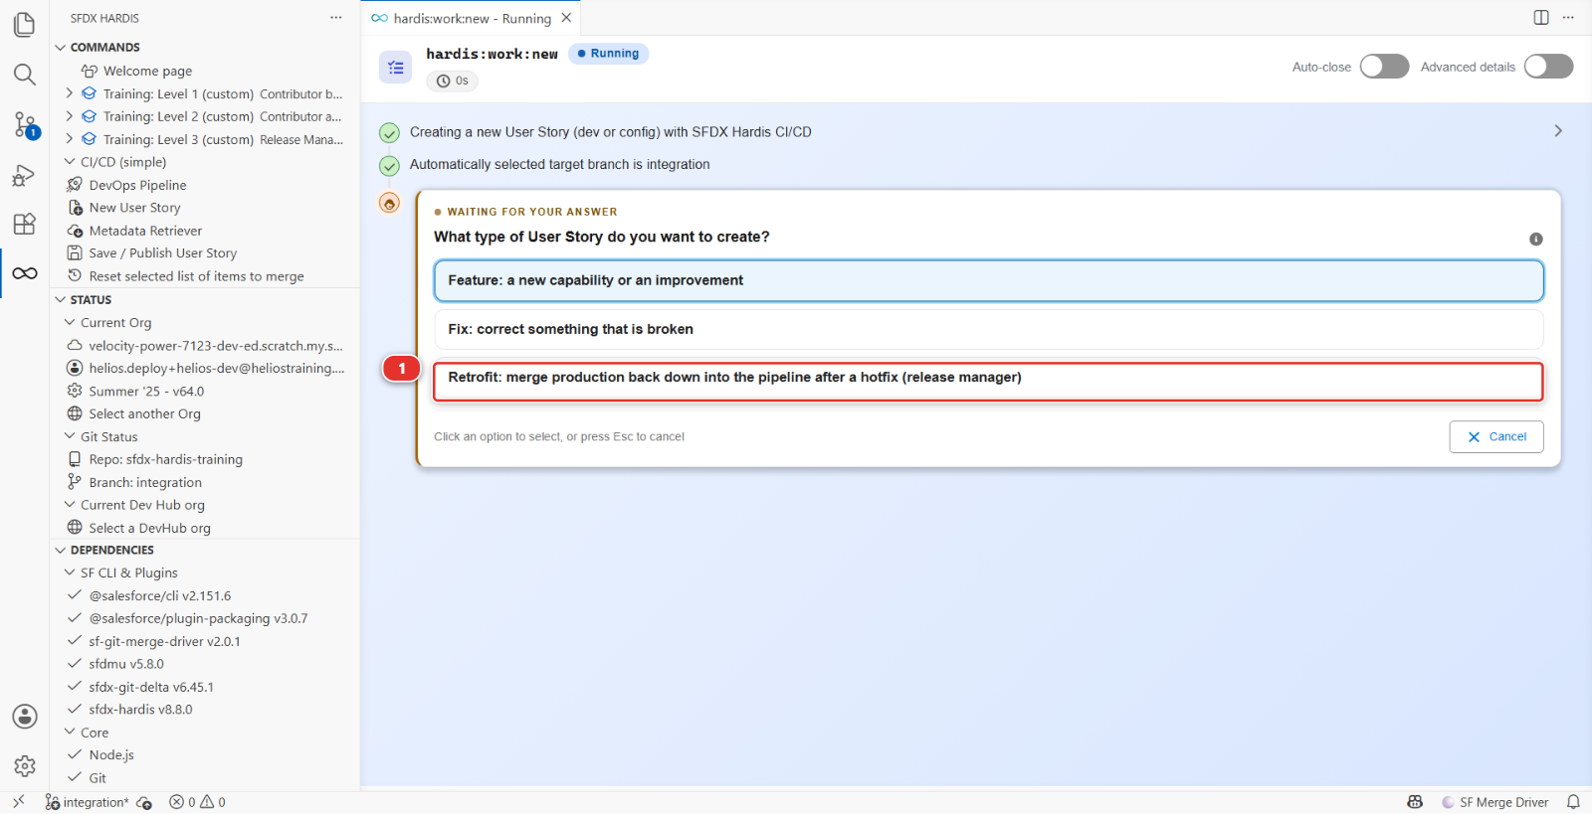Expand the Creating a new User Story step details
The image size is (1592, 814).
pos(1558,131)
